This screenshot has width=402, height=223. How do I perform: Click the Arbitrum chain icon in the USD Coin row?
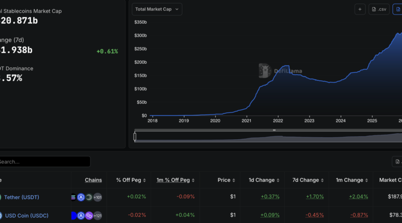(81, 215)
